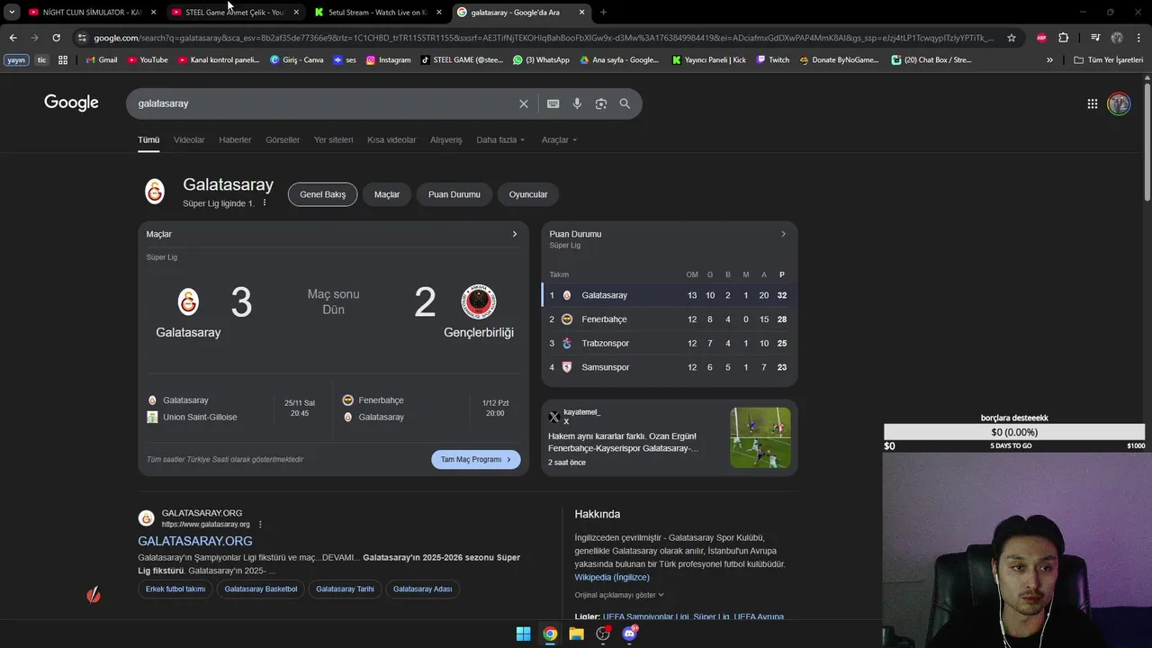Click the Genel Bakış chip
1152x648 pixels.
click(x=322, y=194)
